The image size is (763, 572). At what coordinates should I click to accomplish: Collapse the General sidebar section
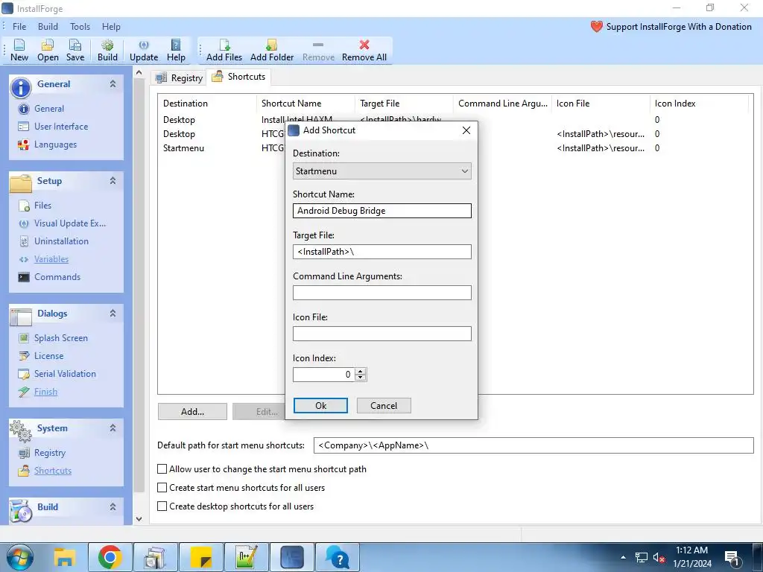tap(113, 83)
